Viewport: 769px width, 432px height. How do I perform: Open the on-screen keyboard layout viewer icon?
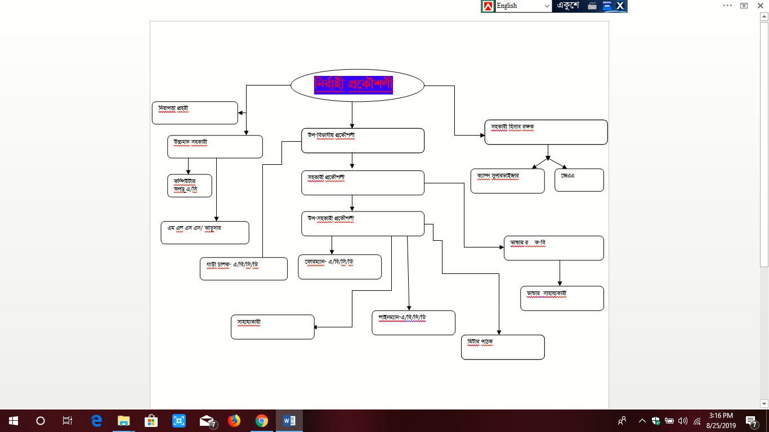coord(592,6)
